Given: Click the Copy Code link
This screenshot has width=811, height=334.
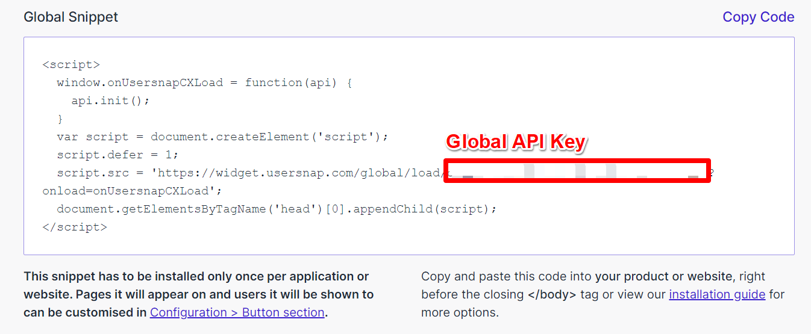Looking at the screenshot, I should click(x=758, y=17).
